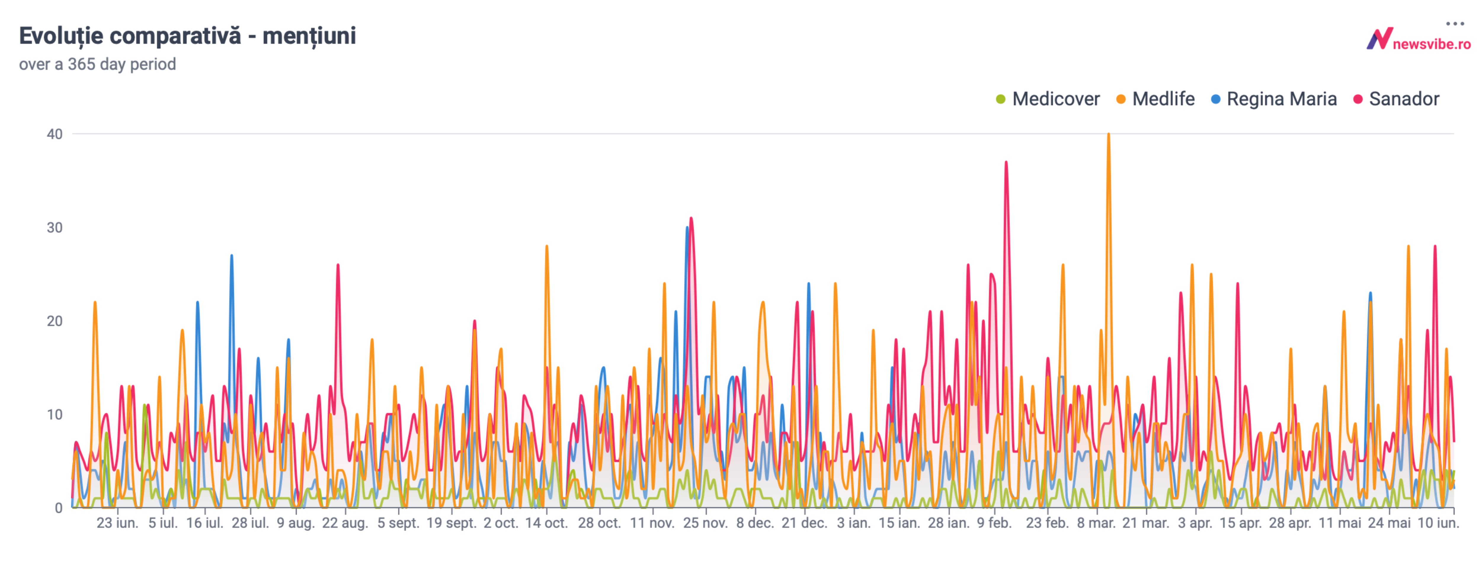Click the '10 iun.' x-axis date label
This screenshot has width=1479, height=568.
click(1438, 523)
